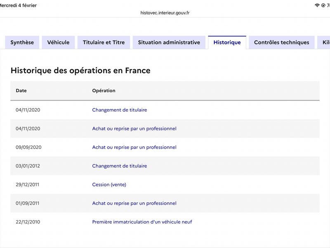Screen dimensions: 330x248
Task: Open the partially visible Kilométrage tab
Action: (324, 43)
